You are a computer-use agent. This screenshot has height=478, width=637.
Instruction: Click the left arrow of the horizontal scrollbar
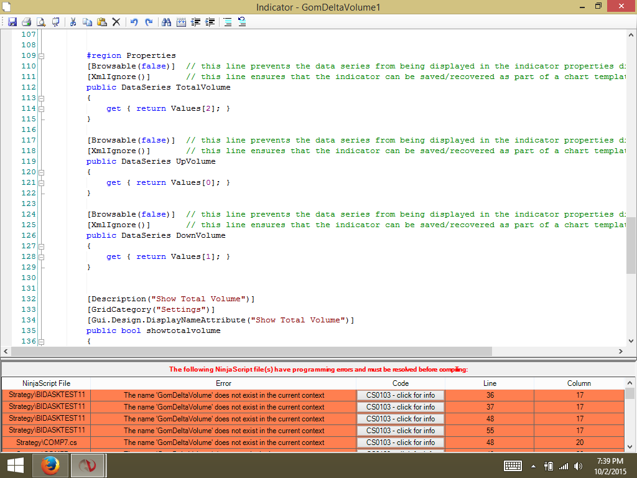click(x=6, y=351)
